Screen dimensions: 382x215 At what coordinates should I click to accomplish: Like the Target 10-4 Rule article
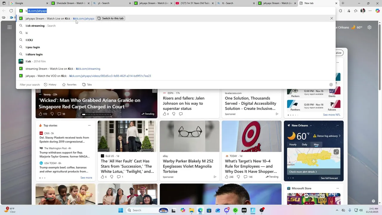[x=227, y=177]
